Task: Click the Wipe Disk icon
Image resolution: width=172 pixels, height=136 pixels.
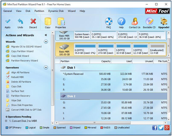Action: (x=8, y=101)
